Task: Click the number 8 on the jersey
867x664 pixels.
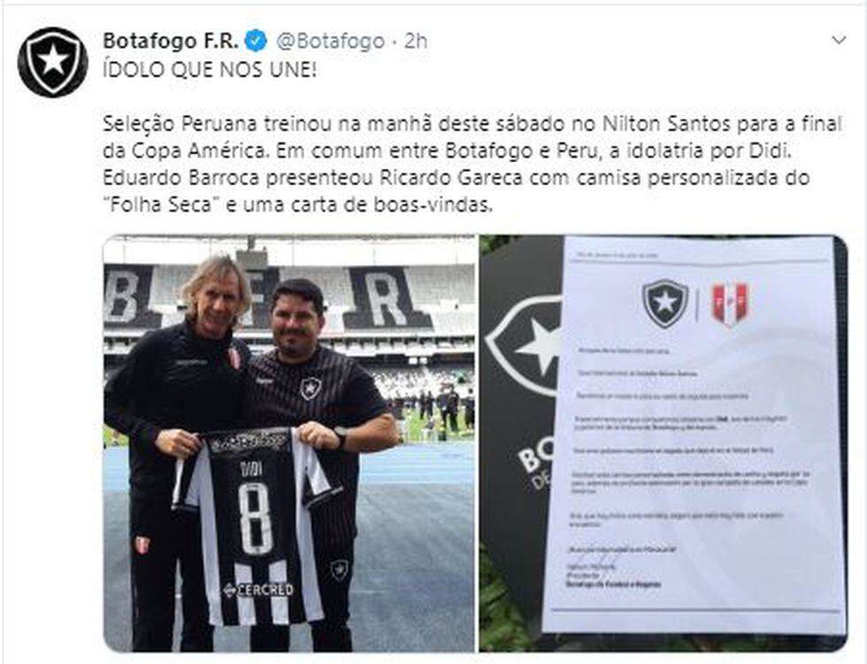Action: coord(255,518)
